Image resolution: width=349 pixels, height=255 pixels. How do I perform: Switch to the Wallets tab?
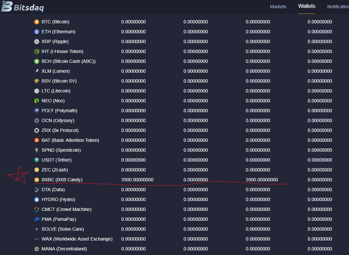click(x=307, y=6)
